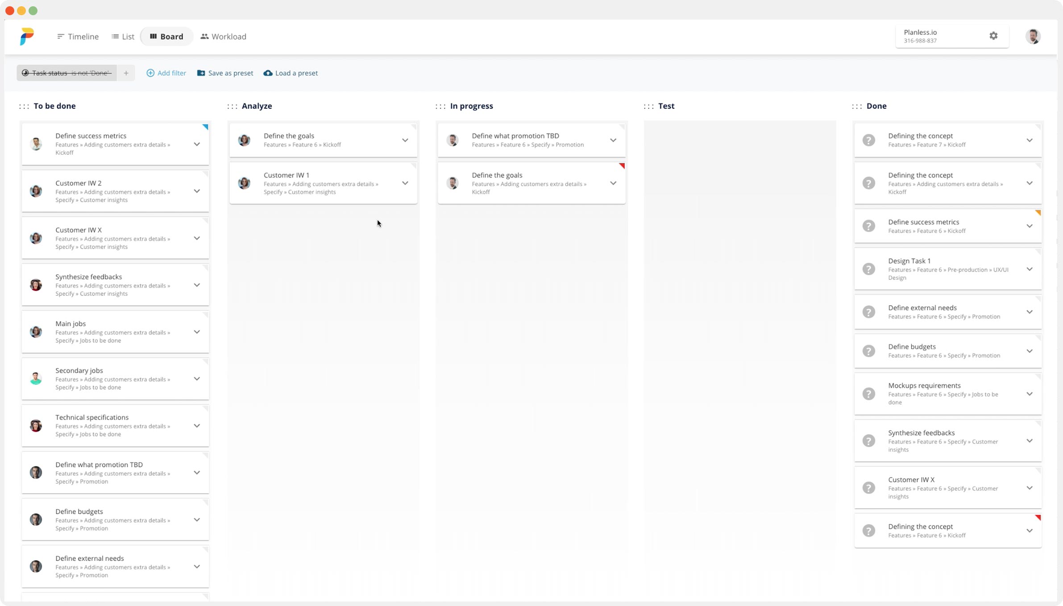The height and width of the screenshot is (606, 1063).
Task: Click the user profile avatar
Action: click(1033, 36)
